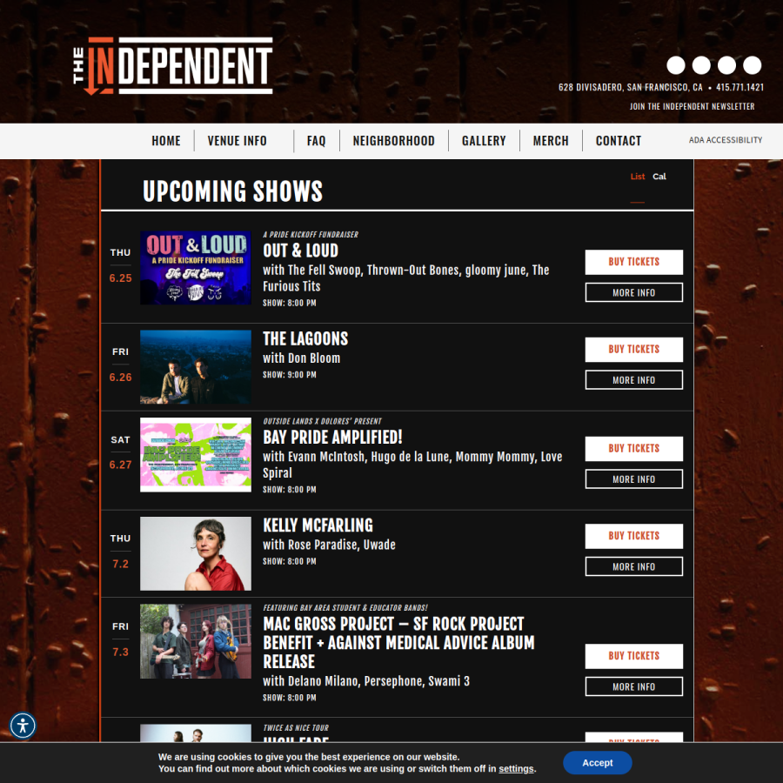Open the accessibility widget icon
The width and height of the screenshot is (783, 783).
tap(23, 725)
